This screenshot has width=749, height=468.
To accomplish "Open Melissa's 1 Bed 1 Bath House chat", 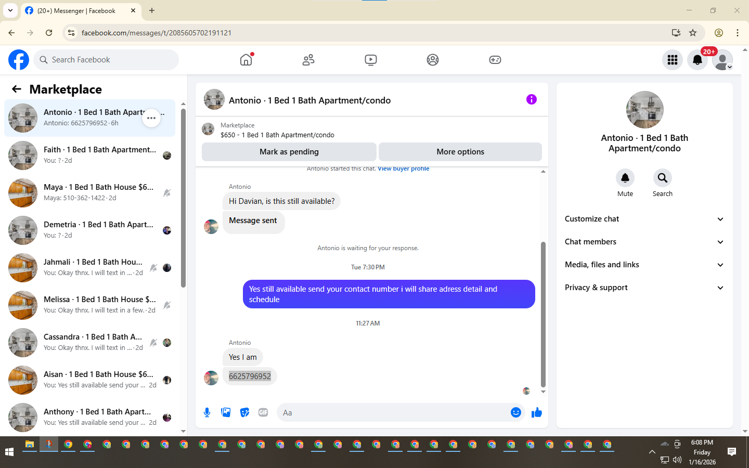I will coord(89,305).
